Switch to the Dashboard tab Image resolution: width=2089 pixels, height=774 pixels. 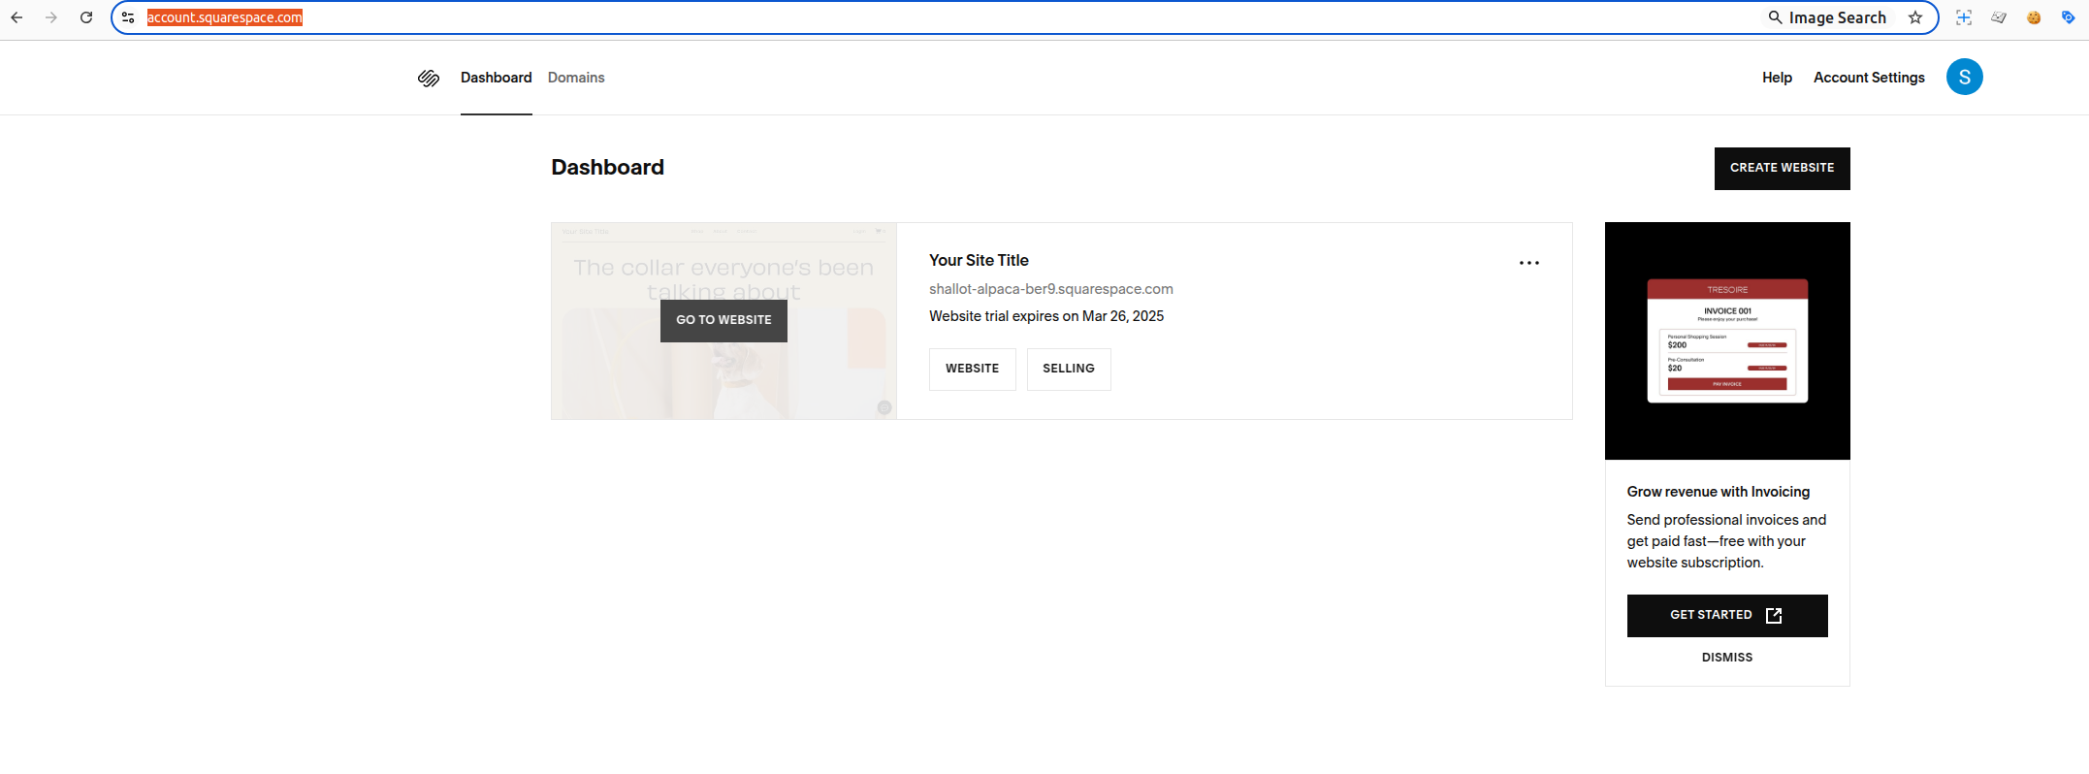click(496, 78)
